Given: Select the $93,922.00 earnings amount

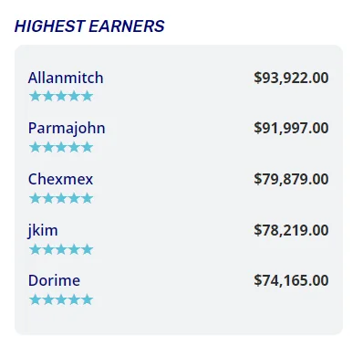Looking at the screenshot, I should (291, 78).
